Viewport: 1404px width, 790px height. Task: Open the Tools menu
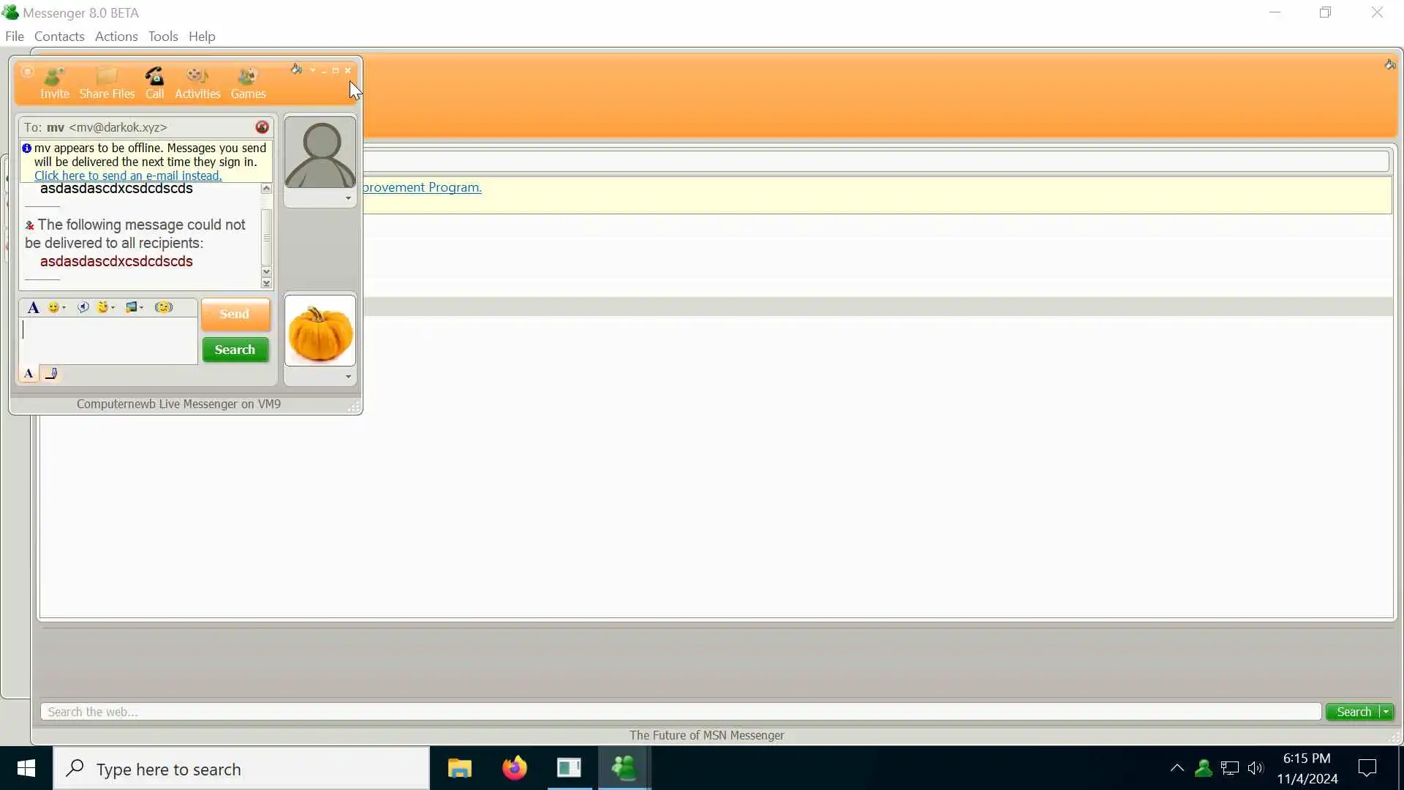coord(162,37)
